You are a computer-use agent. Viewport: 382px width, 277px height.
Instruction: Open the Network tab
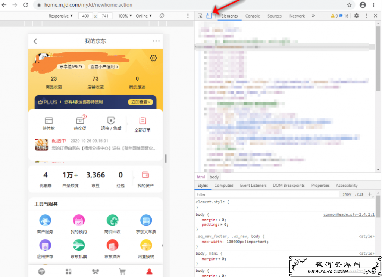point(297,16)
